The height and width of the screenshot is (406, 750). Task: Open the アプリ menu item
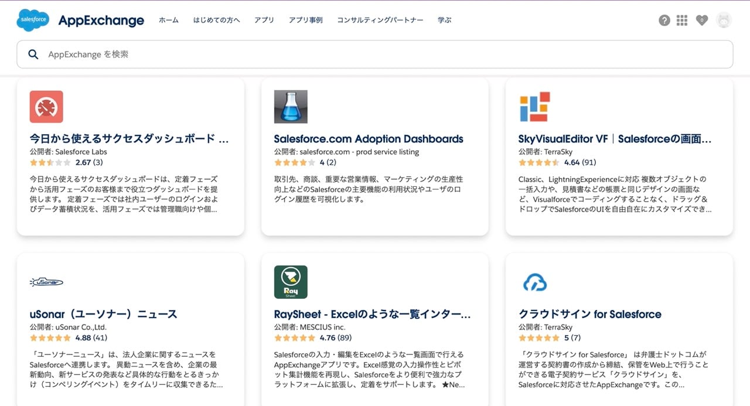coord(264,20)
